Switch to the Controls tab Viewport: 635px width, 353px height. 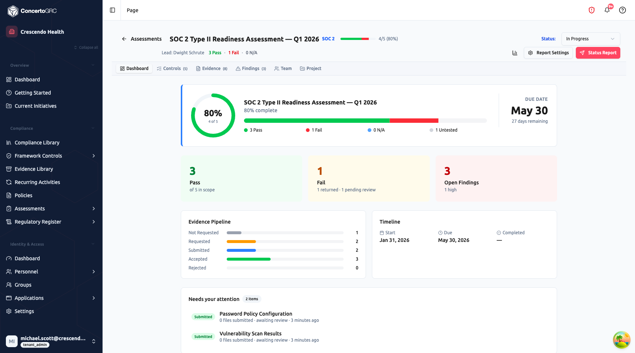tap(172, 69)
